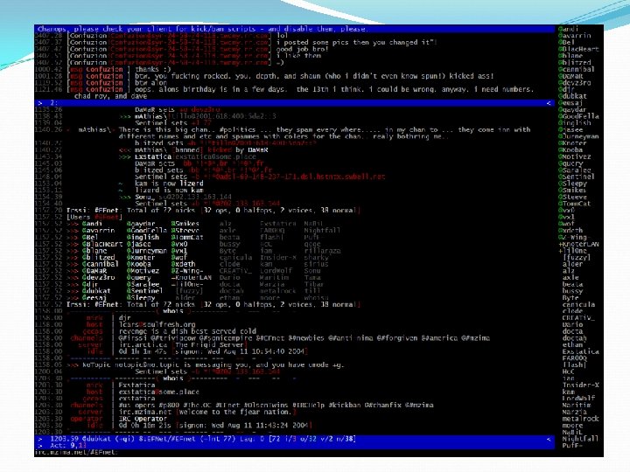630x472 pixels.
Task: Click "@BlacHeart" in the right-side nick list
Action: (578, 49)
